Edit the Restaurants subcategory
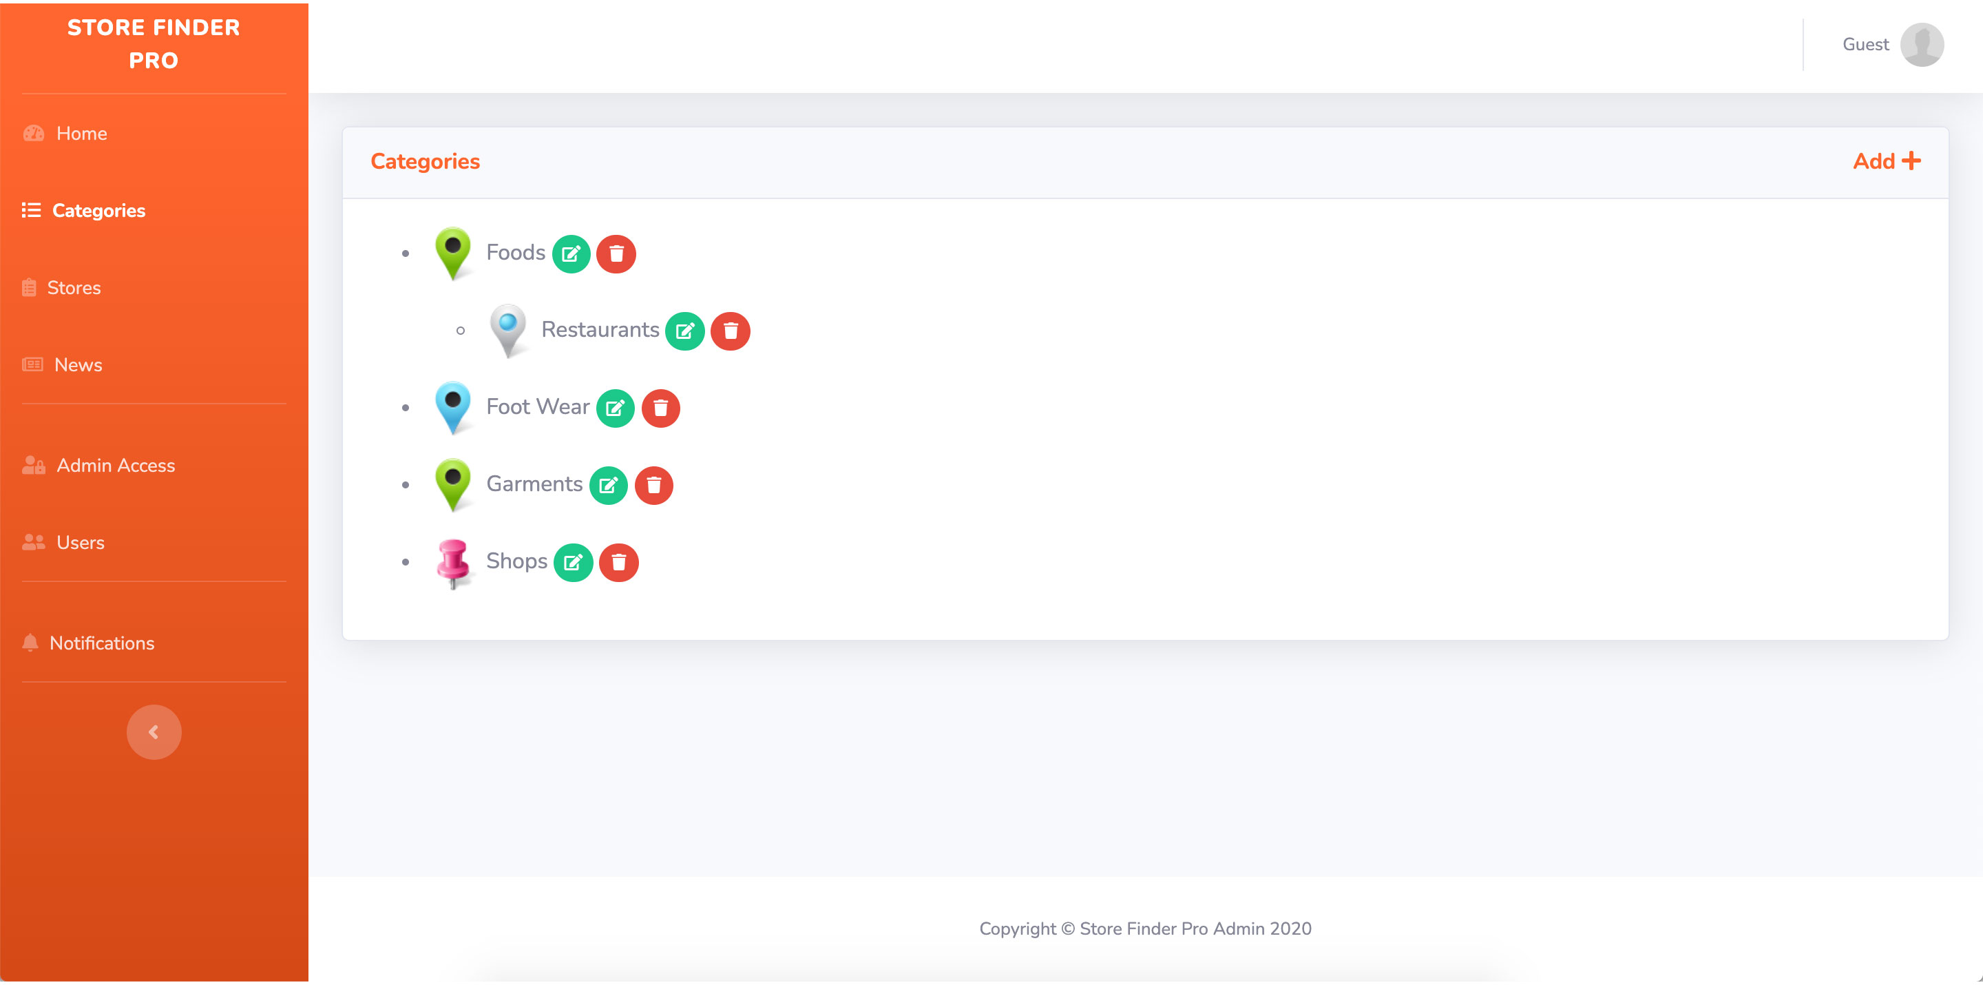 coord(684,331)
